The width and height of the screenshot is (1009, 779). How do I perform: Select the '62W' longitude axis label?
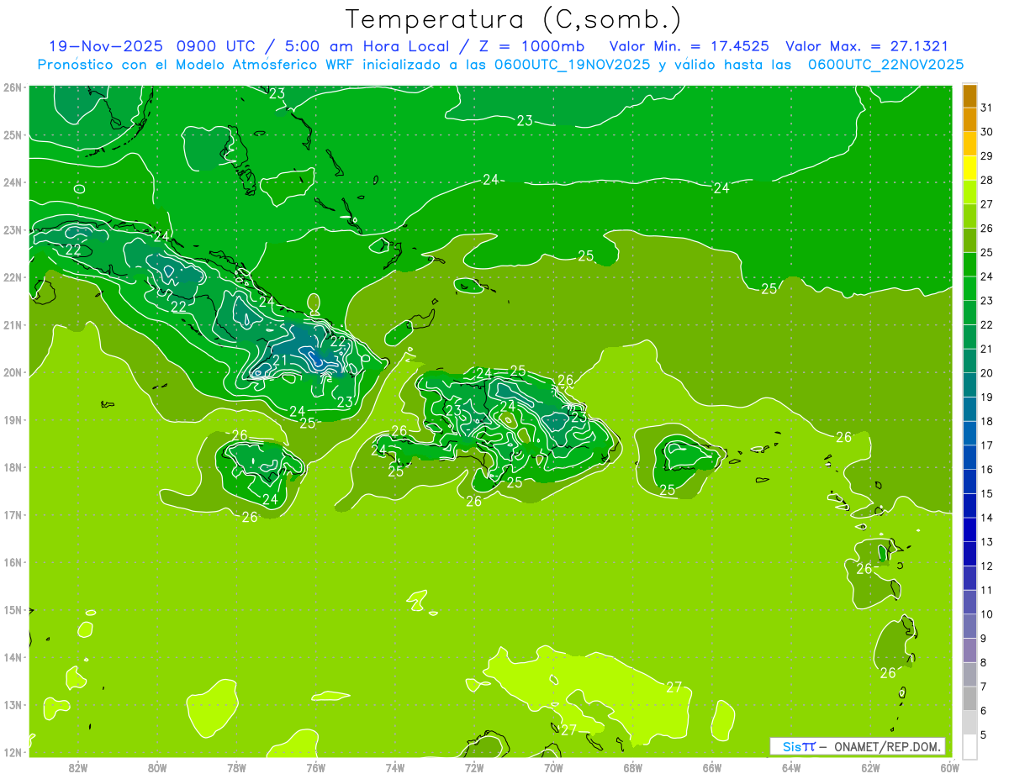click(x=870, y=767)
